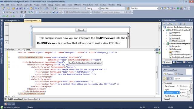Sort properties alphabetically in Properties panel
Screen dimensions: 194x109
tap(168, 79)
